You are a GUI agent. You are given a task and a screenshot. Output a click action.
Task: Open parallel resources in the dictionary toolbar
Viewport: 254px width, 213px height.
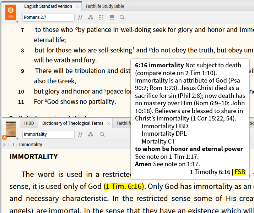(x=80, y=134)
